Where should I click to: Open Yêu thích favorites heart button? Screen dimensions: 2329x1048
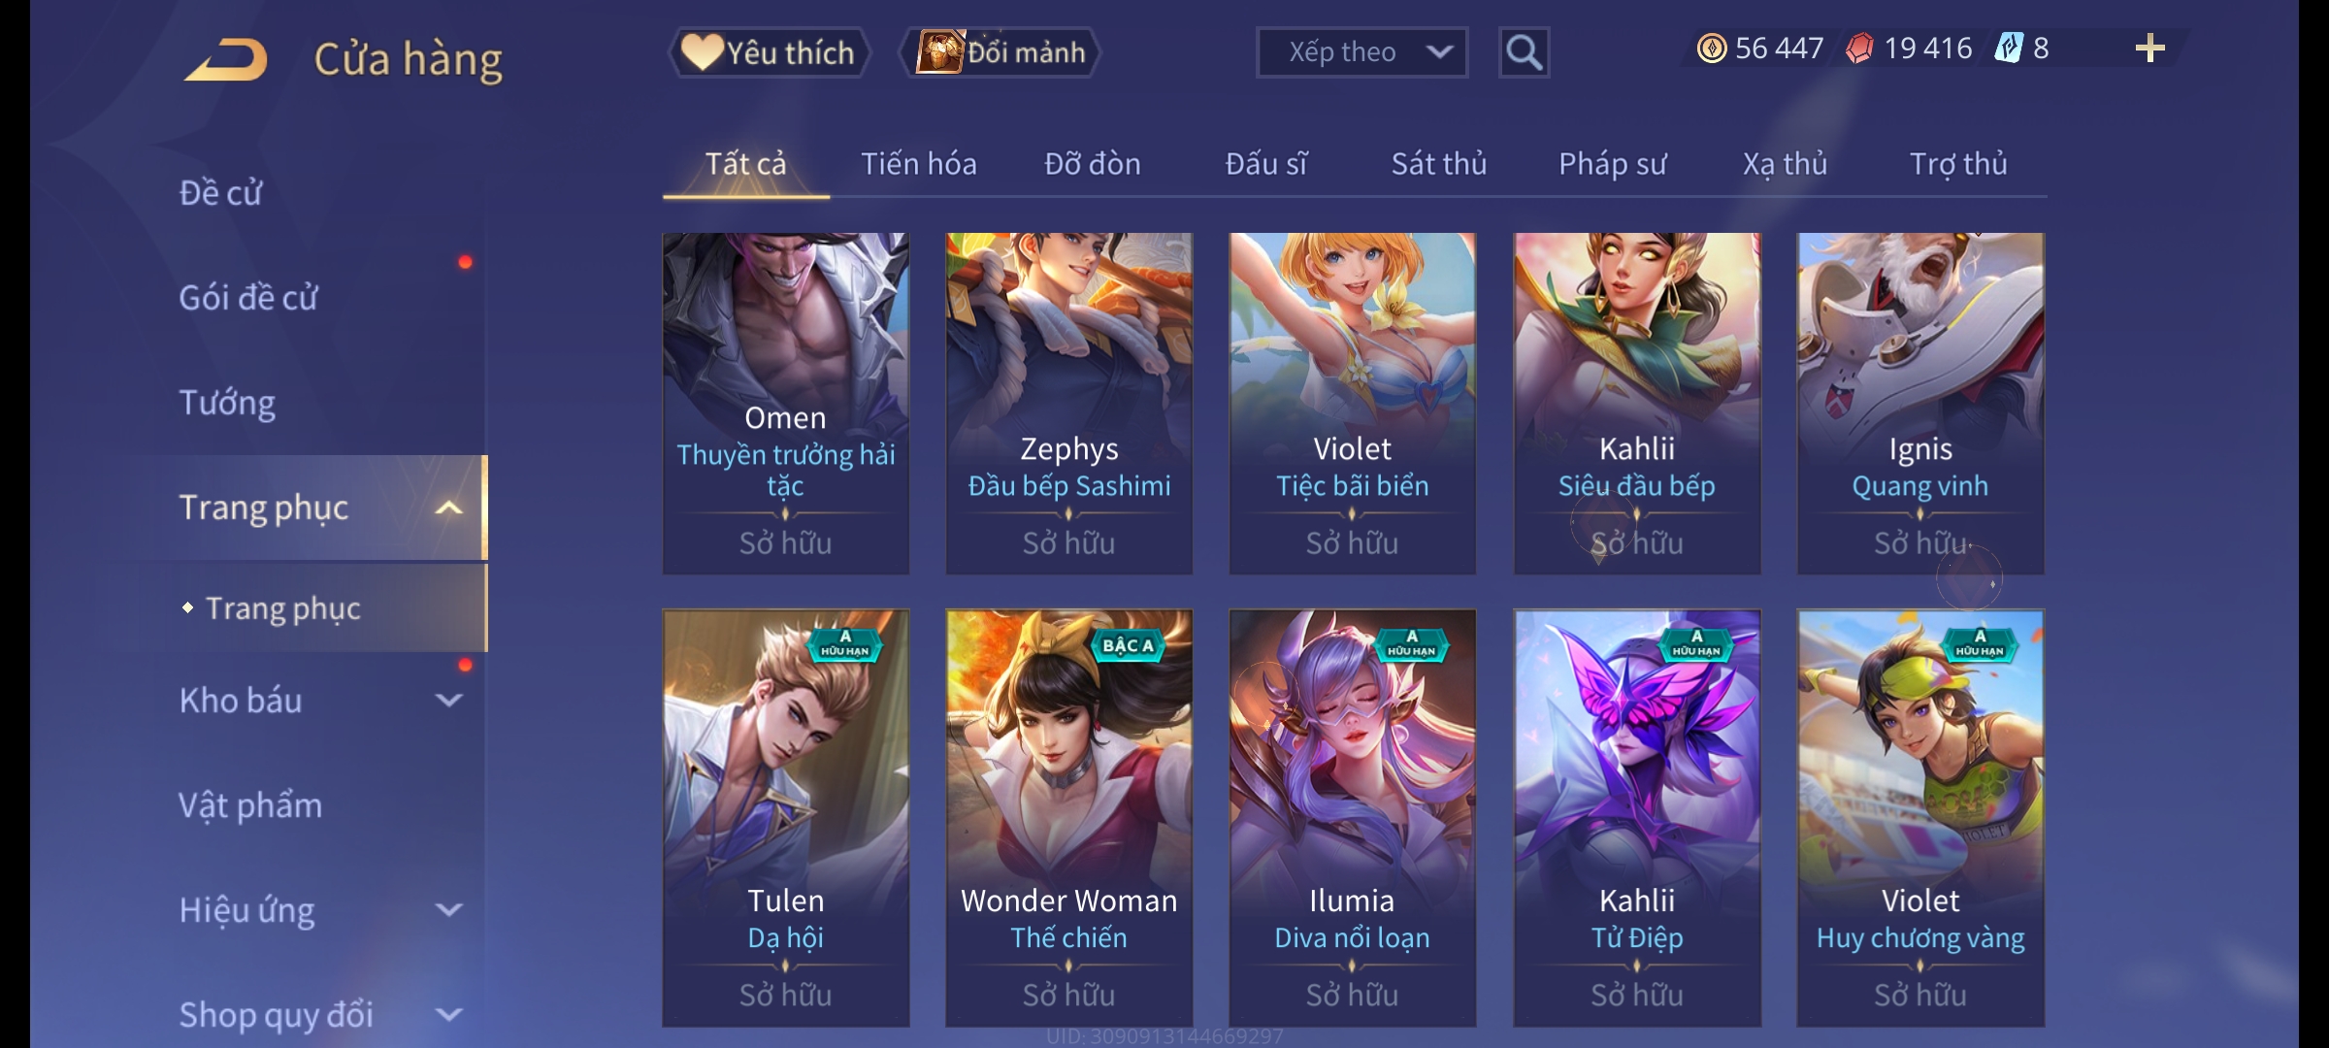[x=769, y=52]
